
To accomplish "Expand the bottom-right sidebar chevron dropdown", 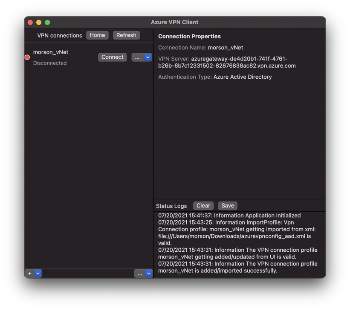I will [x=148, y=273].
